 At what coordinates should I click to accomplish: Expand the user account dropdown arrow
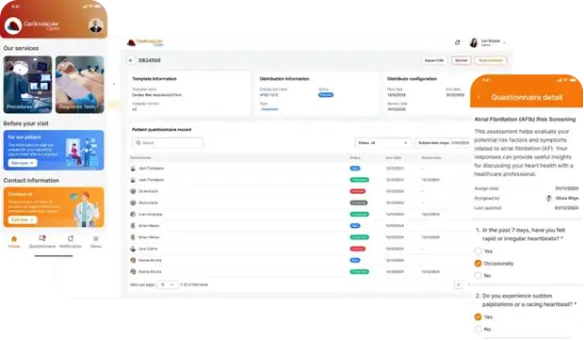[x=504, y=42]
